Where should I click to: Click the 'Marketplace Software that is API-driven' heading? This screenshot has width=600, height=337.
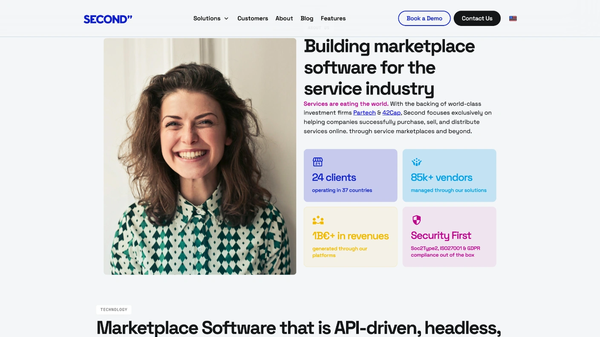point(299,328)
